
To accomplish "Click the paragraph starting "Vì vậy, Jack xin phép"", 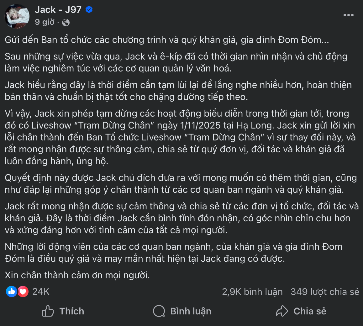I will click(x=180, y=137).
